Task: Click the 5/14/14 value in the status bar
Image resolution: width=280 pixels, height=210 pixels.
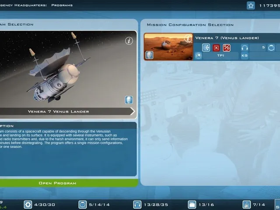Action: (x=99, y=205)
